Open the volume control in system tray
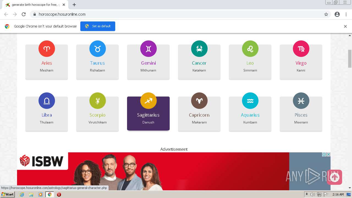352x198 pixels. point(313,194)
